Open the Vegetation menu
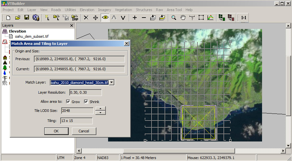The width and height of the screenshot is (292, 161). coord(123,10)
